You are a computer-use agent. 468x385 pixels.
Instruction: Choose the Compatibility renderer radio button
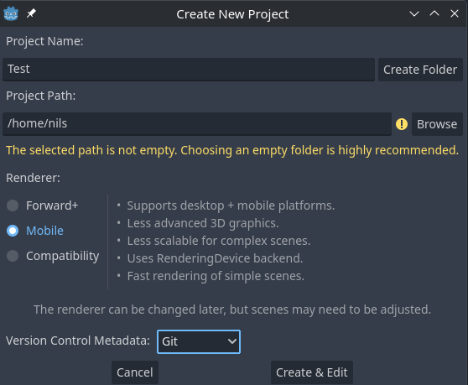pyautogui.click(x=13, y=256)
